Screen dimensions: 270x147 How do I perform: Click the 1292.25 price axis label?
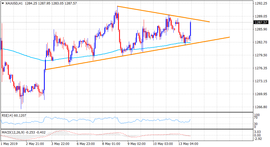coord(260,3)
